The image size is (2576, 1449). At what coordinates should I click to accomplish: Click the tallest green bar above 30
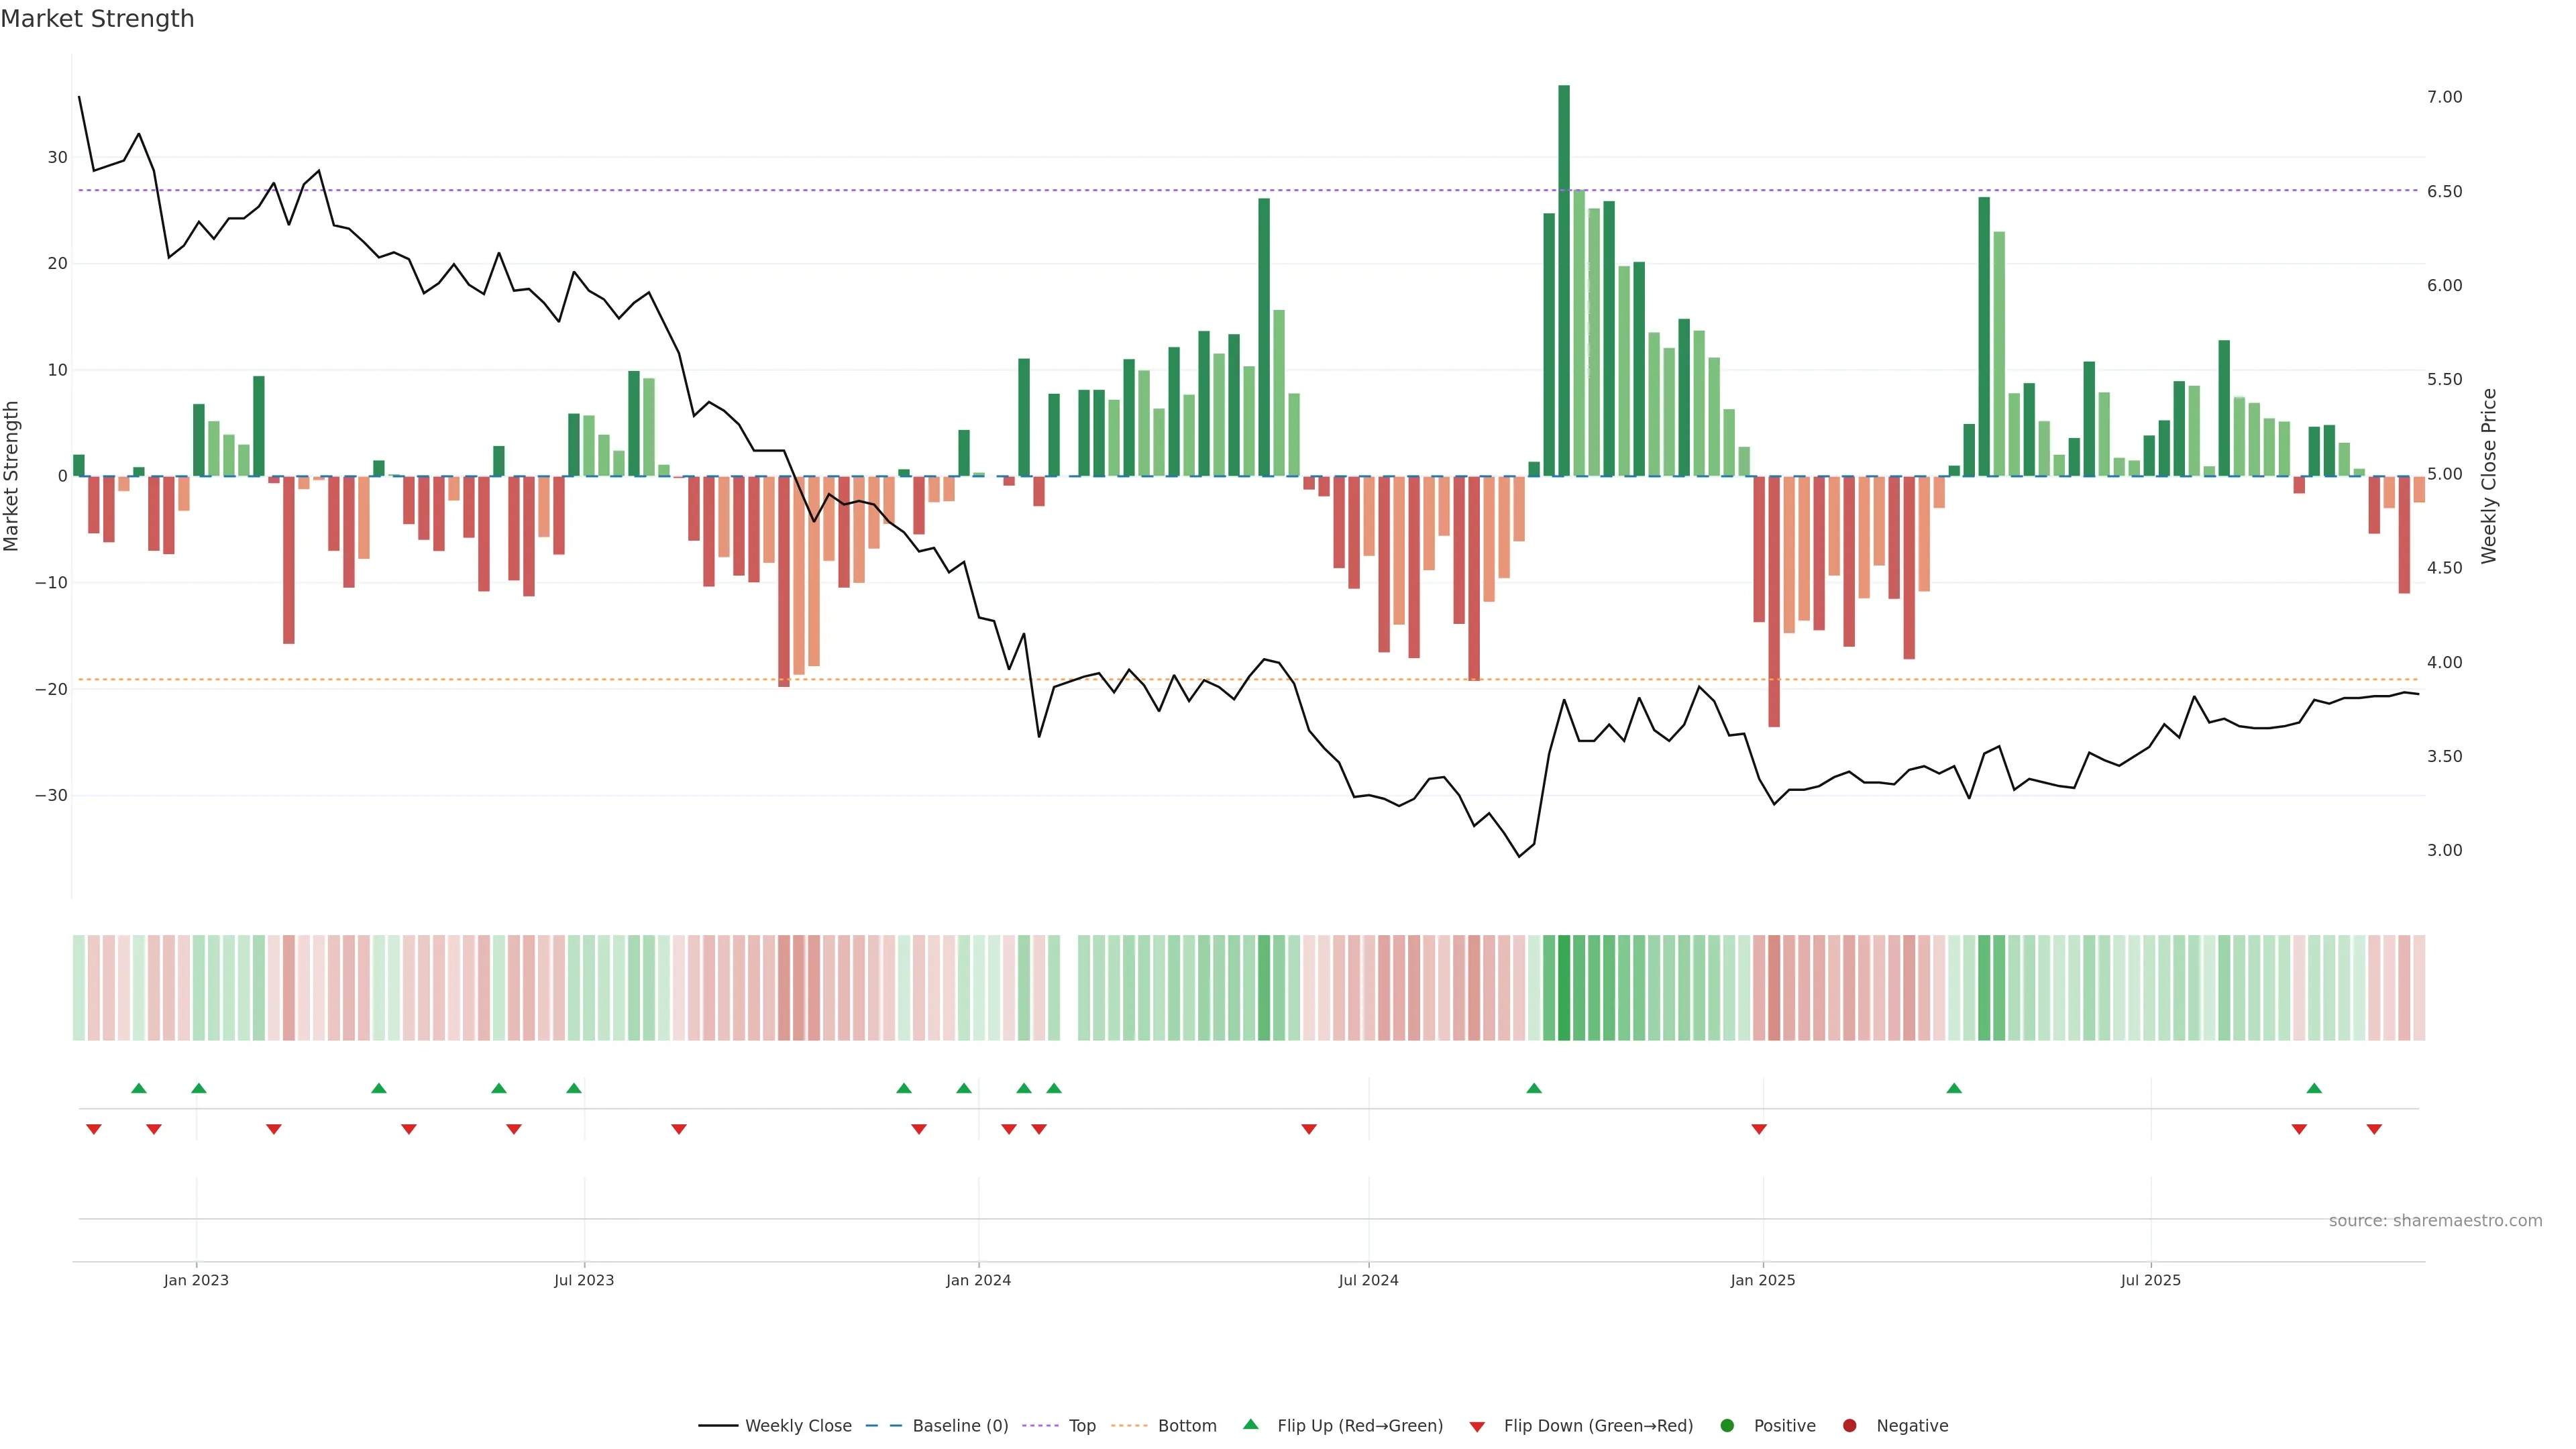click(1564, 280)
